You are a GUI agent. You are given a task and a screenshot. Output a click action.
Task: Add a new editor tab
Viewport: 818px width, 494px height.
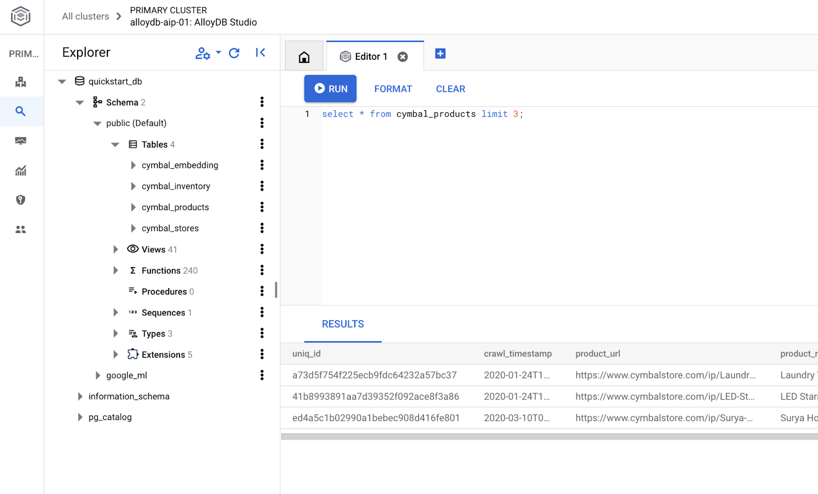[440, 54]
